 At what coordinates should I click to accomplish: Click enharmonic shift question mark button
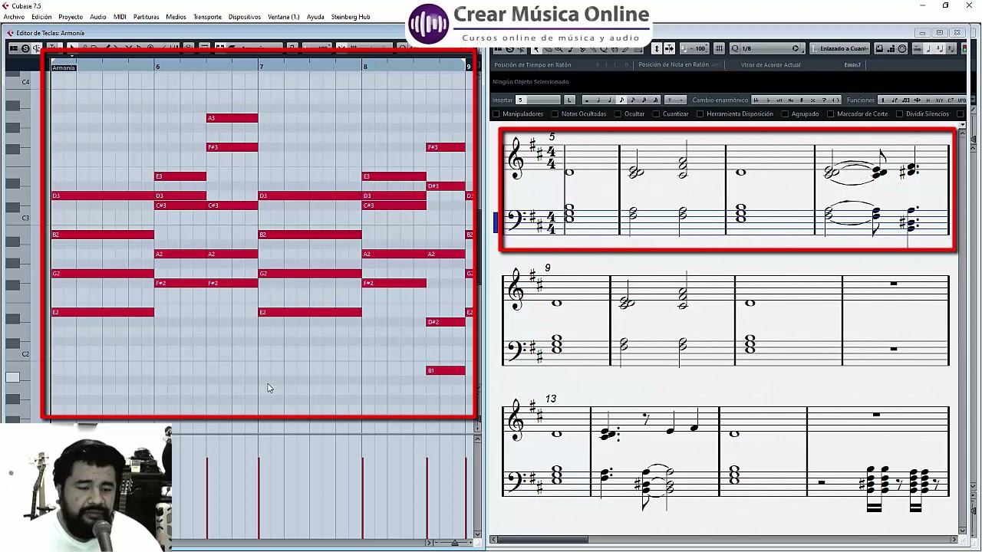pyautogui.click(x=824, y=100)
